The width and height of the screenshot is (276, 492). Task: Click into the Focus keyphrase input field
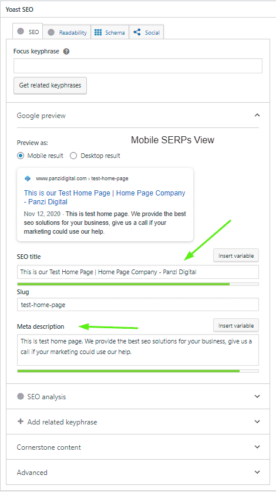[x=138, y=66]
